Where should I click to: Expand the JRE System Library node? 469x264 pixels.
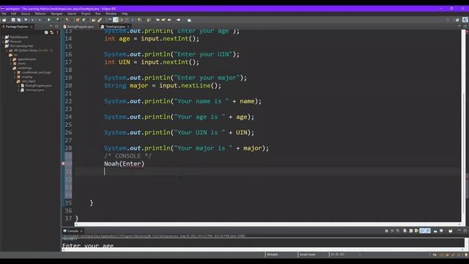pyautogui.click(x=7, y=51)
